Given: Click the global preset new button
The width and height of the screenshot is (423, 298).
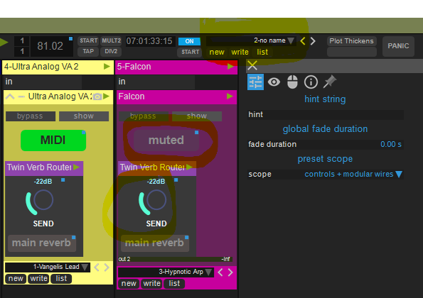Looking at the screenshot, I should coord(217,53).
